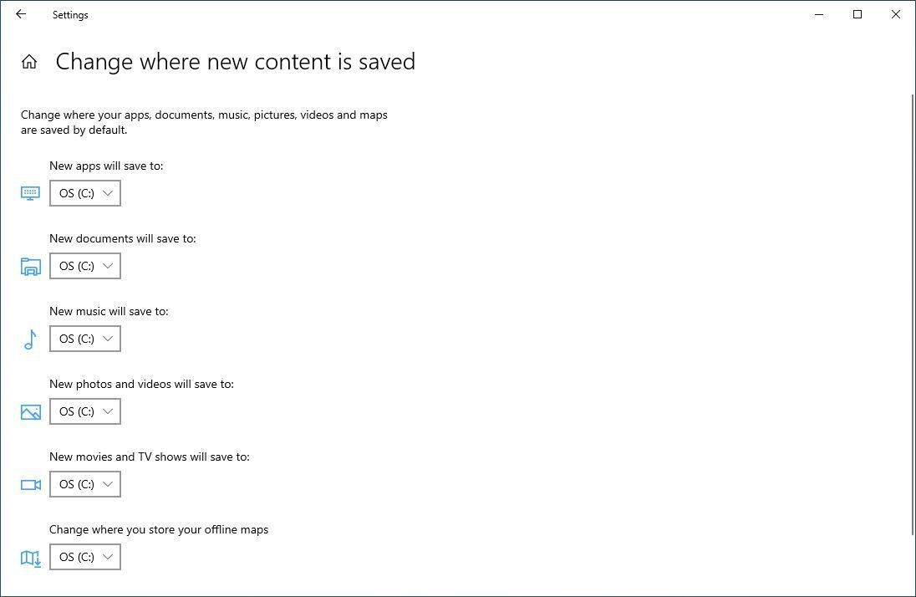The width and height of the screenshot is (916, 597).
Task: Open the drive dropdown for new music
Action: 84,339
